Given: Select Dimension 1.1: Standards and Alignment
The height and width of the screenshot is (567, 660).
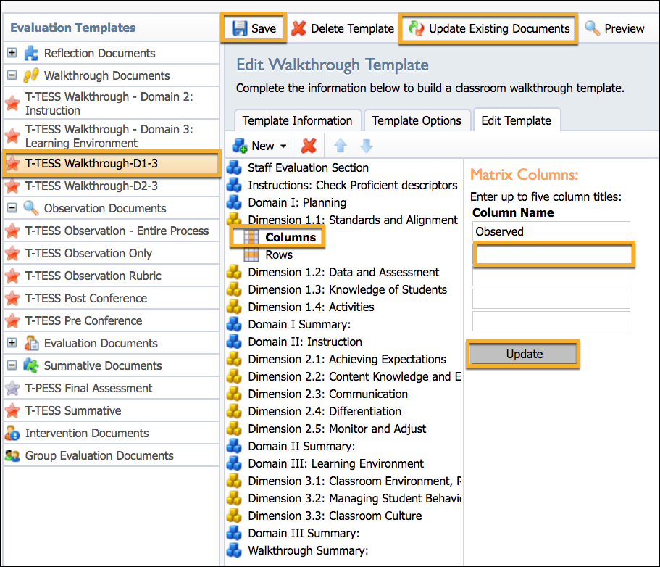Looking at the screenshot, I should (353, 220).
